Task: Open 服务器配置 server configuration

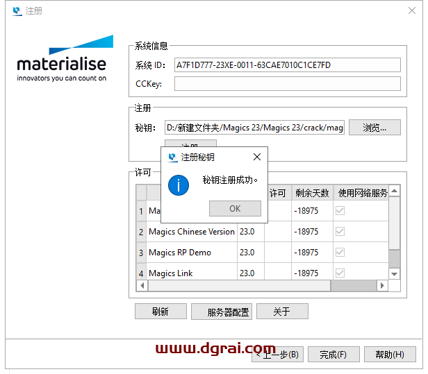Action: click(222, 312)
